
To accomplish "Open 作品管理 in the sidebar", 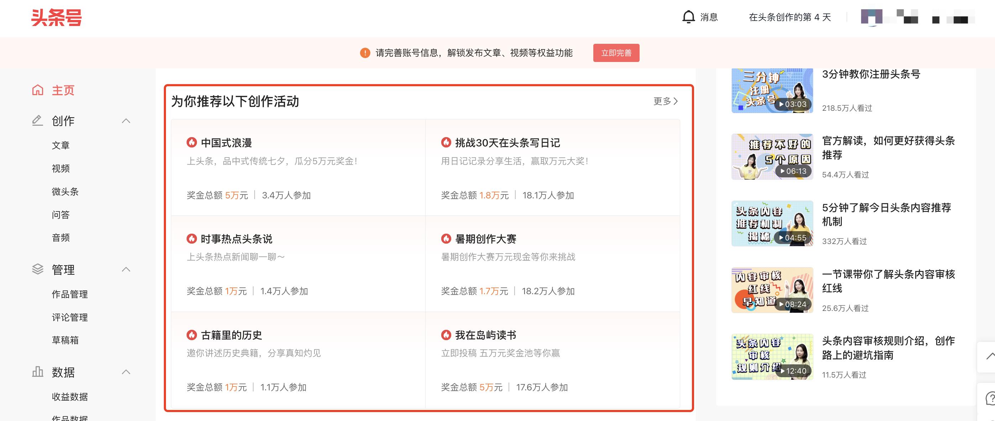I will (69, 294).
